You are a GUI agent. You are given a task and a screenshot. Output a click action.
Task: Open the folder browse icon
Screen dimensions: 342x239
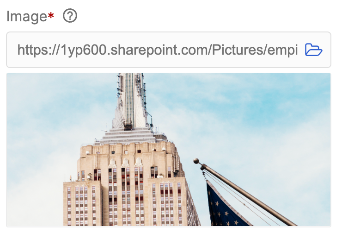pyautogui.click(x=313, y=50)
